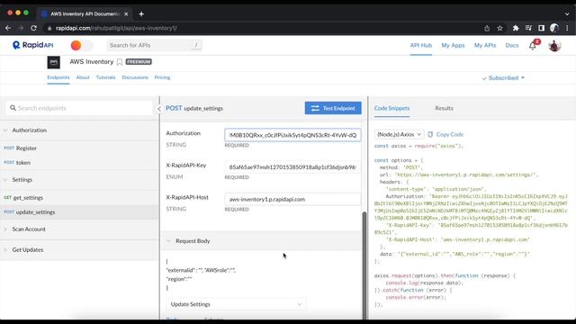576x324 pixels.
Task: Bookmark the AWS Inventory API
Action: tap(120, 62)
